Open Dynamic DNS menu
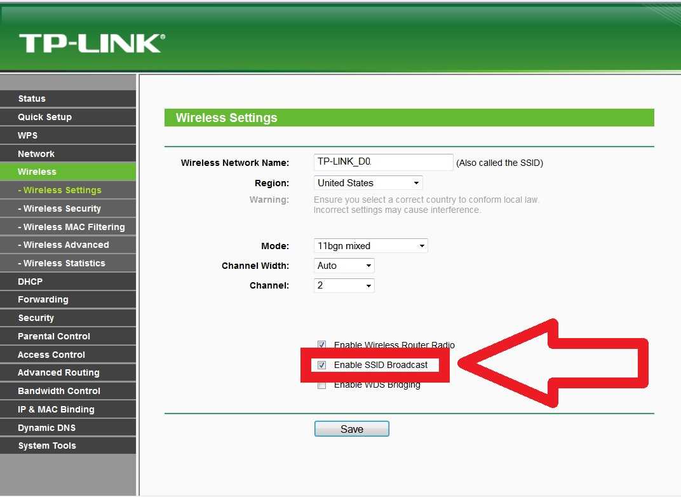Image resolution: width=681 pixels, height=497 pixels. [68, 428]
